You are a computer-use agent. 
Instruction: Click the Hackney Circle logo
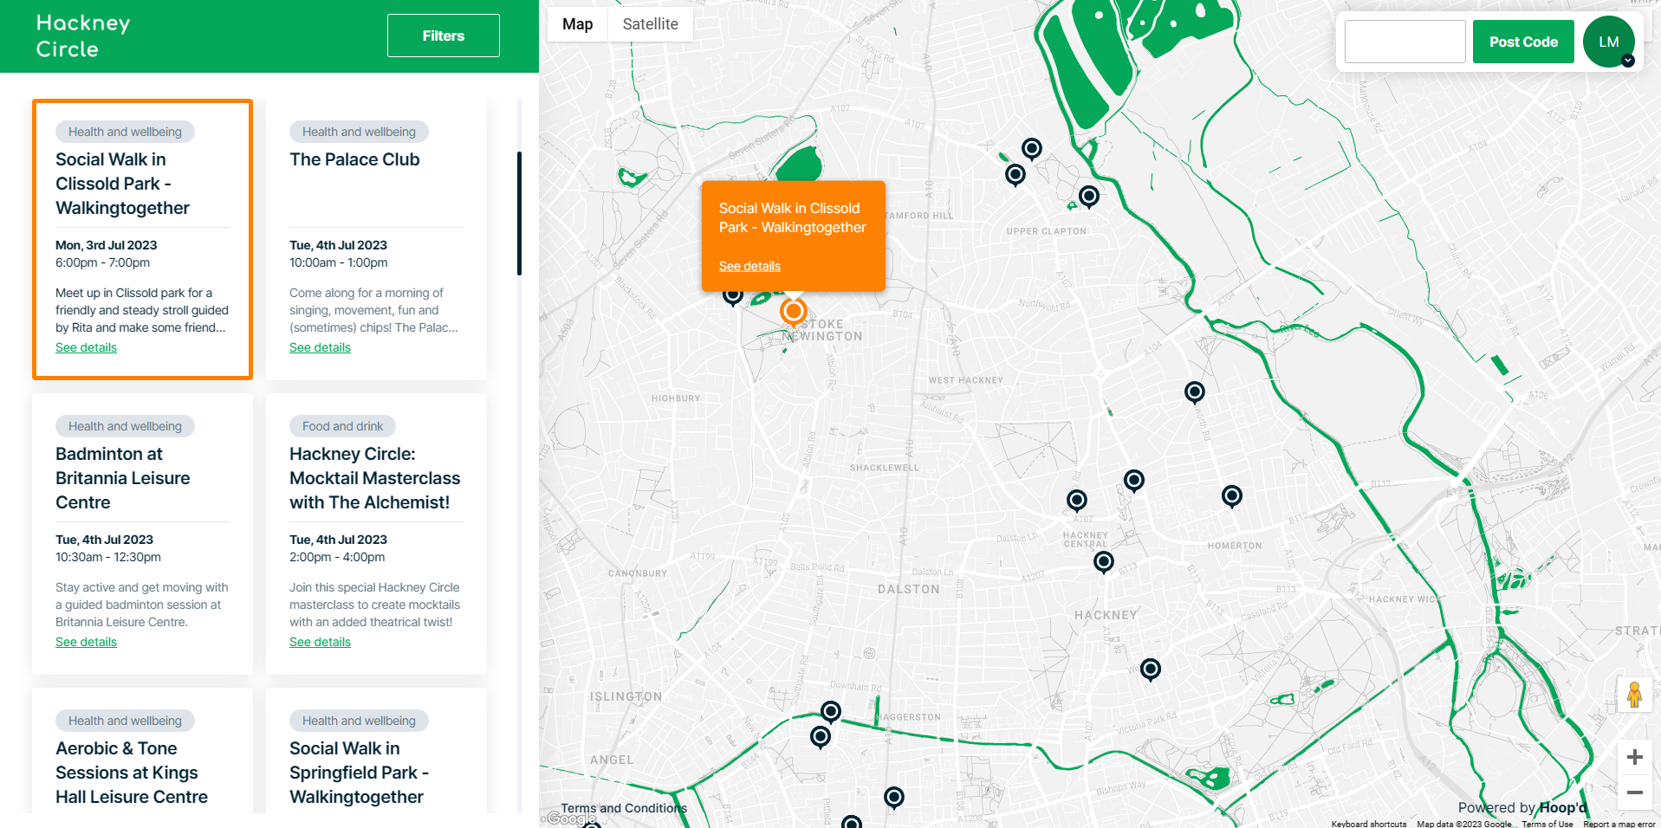coord(83,36)
